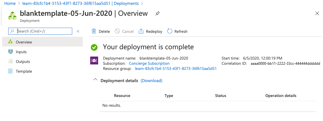The width and height of the screenshot is (323, 121).
Task: Click the Overview cubes sidebar icon
Action: (x=10, y=42)
